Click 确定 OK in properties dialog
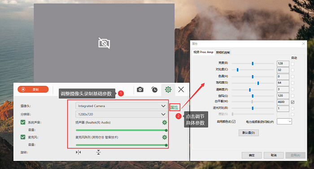 [252, 155]
